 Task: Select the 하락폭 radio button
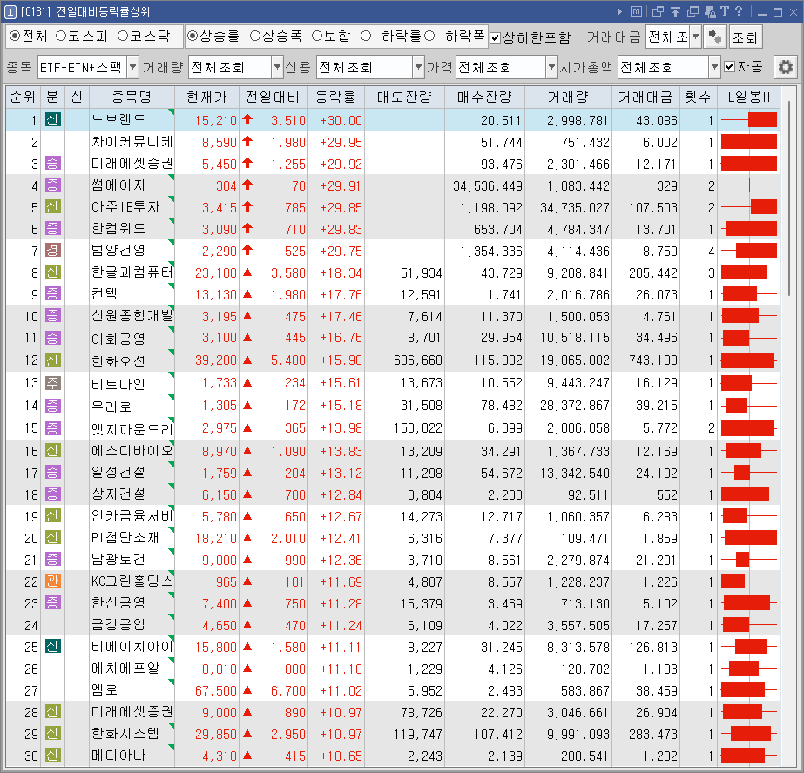tap(429, 36)
